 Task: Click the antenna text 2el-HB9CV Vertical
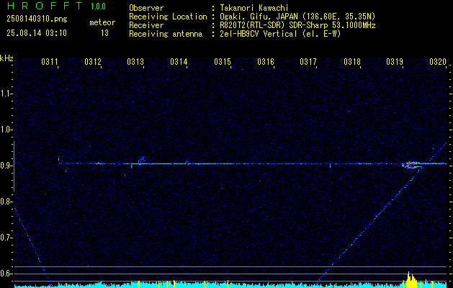pyautogui.click(x=259, y=34)
